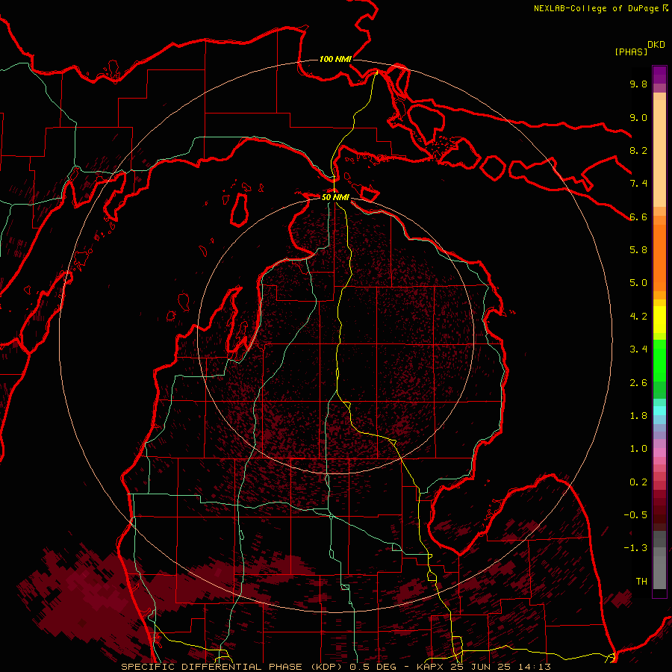
Task: Click the 1.0 value on the scale
Action: pos(638,449)
